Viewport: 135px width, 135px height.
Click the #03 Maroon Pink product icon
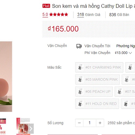pyautogui.click(x=80, y=79)
